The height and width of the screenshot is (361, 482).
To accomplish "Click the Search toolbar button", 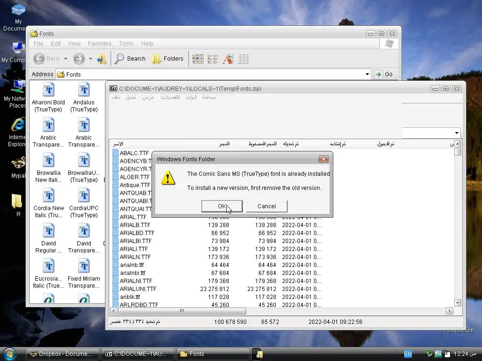I will [x=130, y=59].
